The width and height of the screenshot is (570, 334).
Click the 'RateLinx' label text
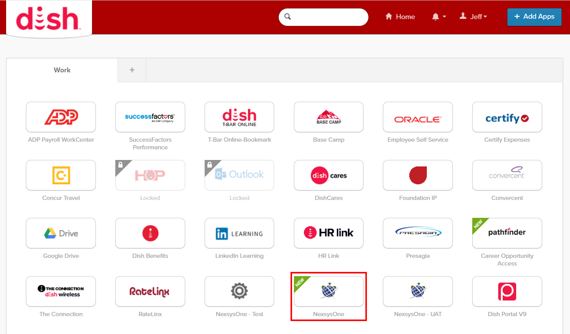[150, 314]
